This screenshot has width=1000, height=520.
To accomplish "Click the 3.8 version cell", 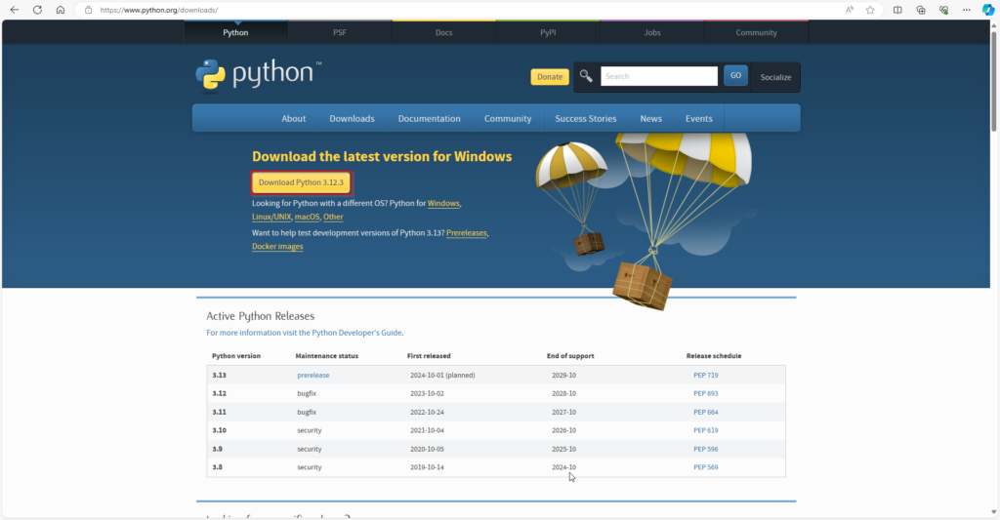I will pyautogui.click(x=218, y=467).
